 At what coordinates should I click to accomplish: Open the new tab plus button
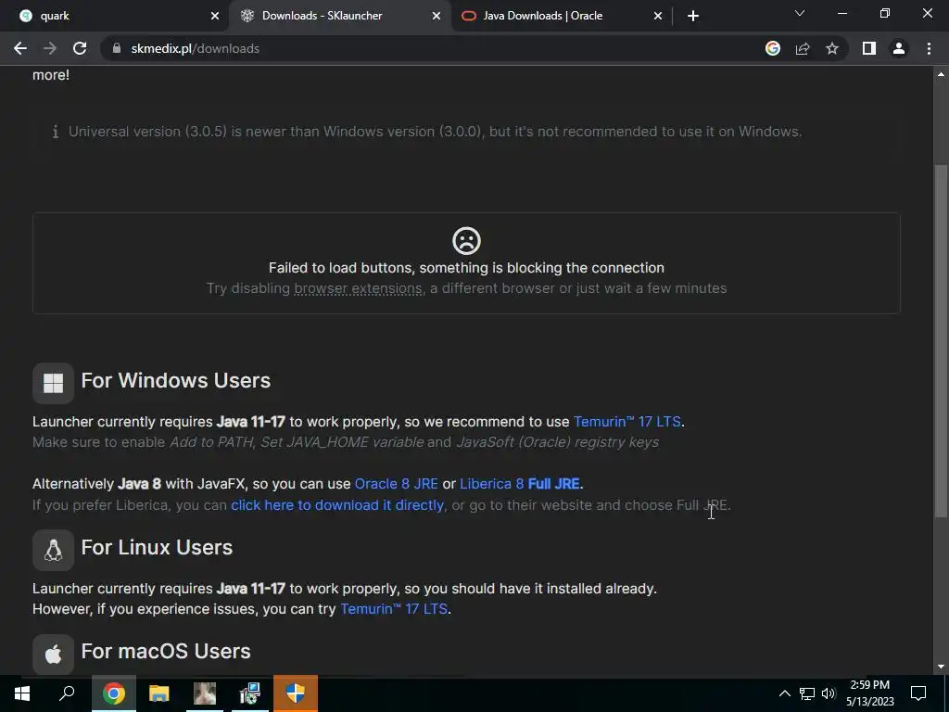(x=693, y=16)
